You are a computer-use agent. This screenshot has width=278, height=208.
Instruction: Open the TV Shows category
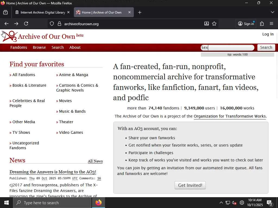pyautogui.click(x=21, y=132)
